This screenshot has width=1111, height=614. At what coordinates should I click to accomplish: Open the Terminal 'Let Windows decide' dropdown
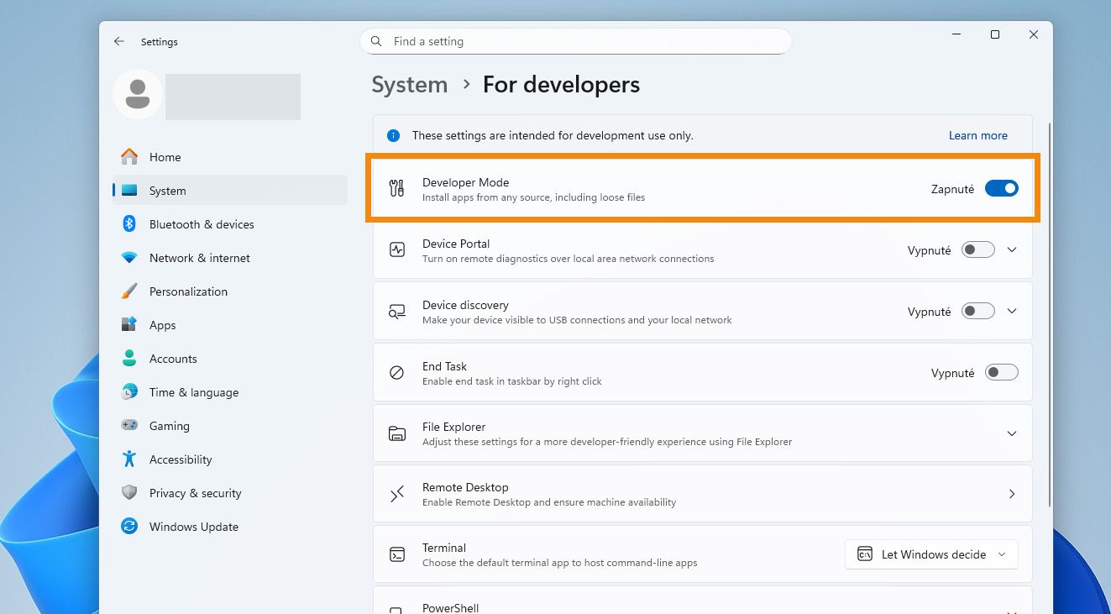coord(931,554)
